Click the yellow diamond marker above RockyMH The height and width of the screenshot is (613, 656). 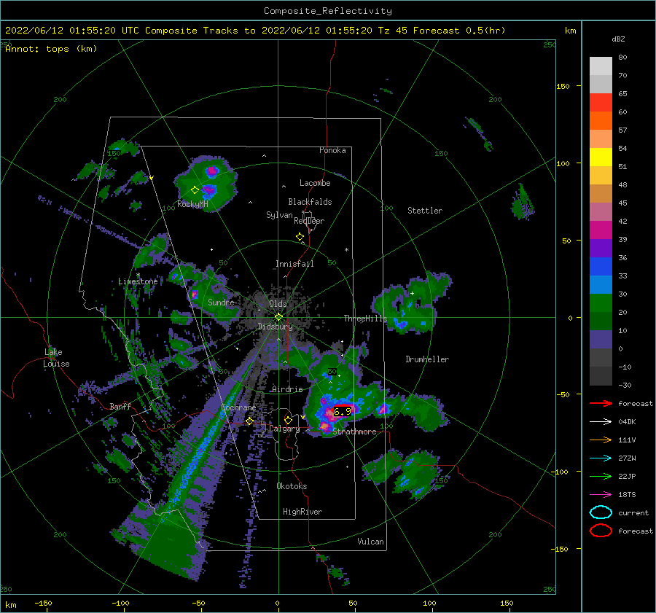195,190
